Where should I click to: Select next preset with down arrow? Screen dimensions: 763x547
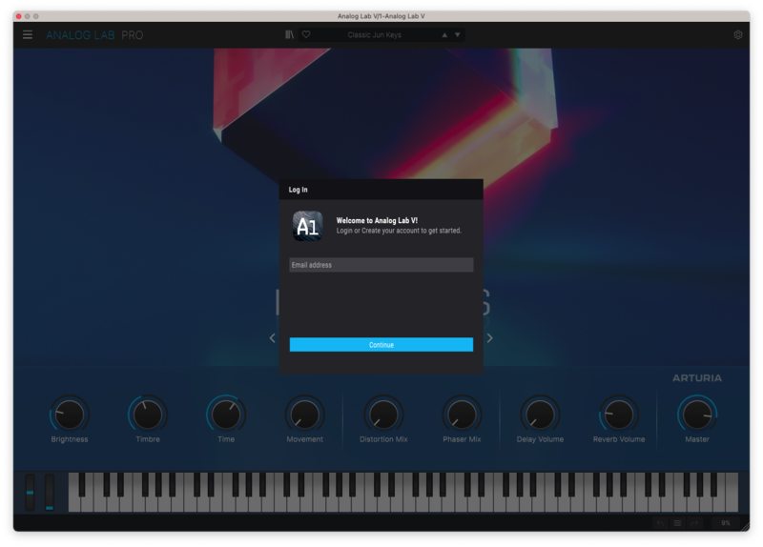(458, 35)
